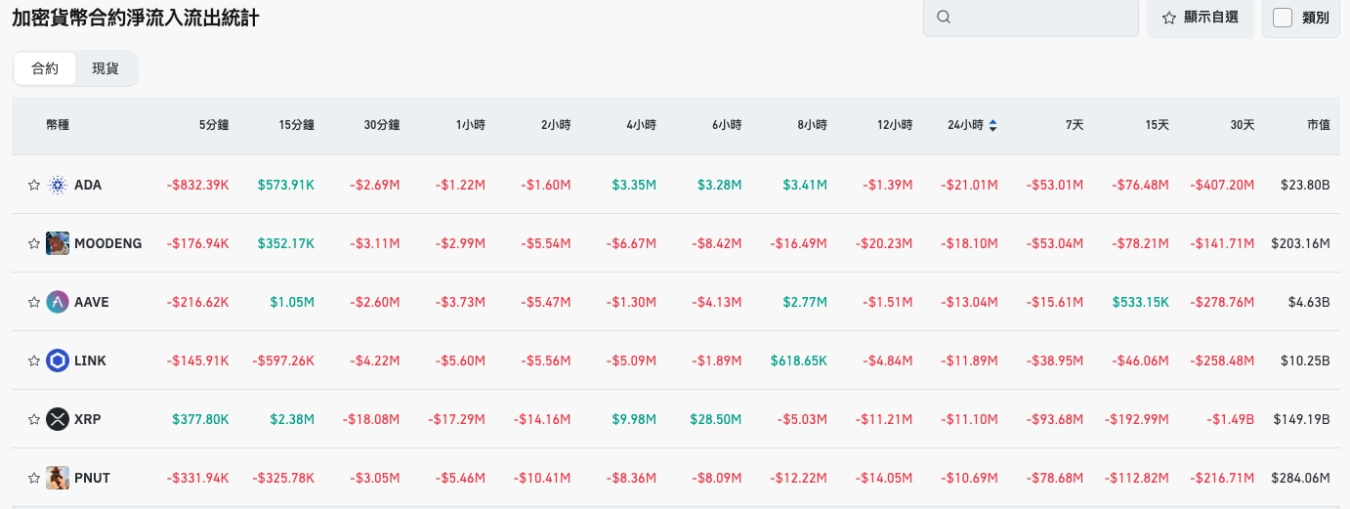Click the XRP coin logo icon
Viewport: 1350px width, 509px height.
point(58,419)
